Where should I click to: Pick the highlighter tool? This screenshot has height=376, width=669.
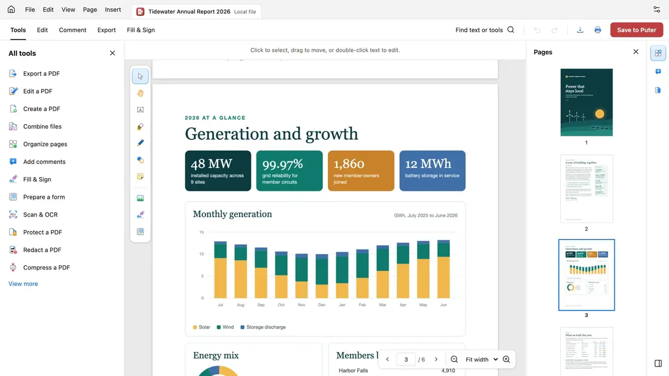tap(140, 126)
